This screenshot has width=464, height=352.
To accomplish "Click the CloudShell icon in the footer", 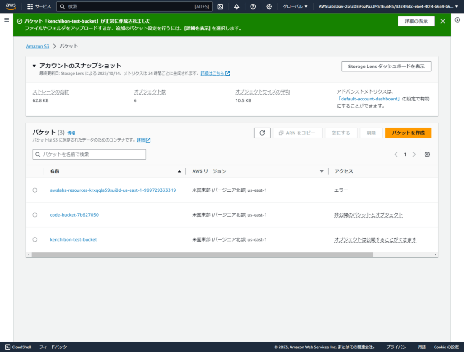I will [8, 347].
